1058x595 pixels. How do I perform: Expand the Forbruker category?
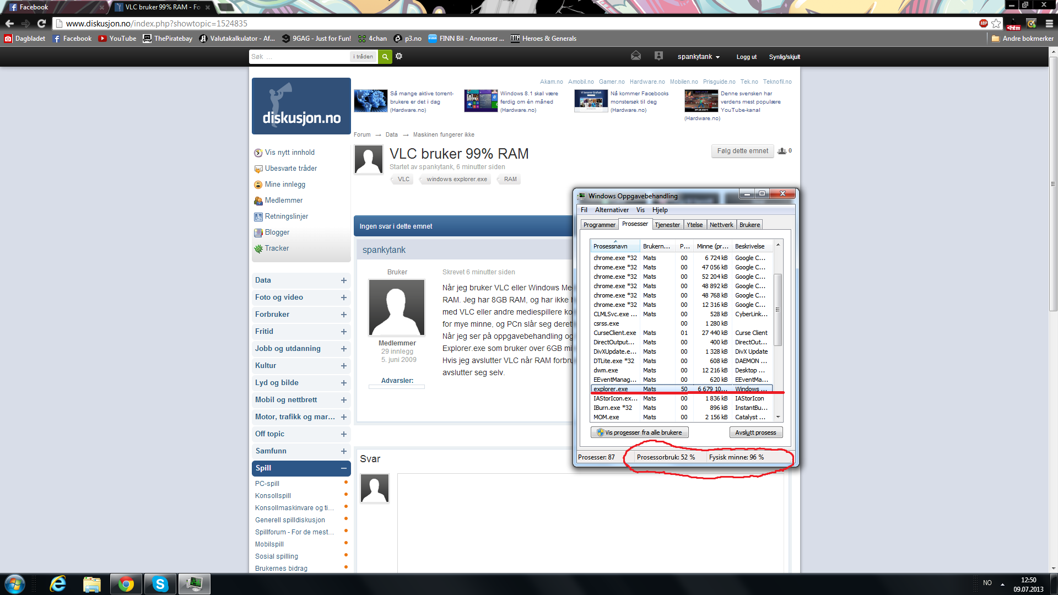click(344, 315)
